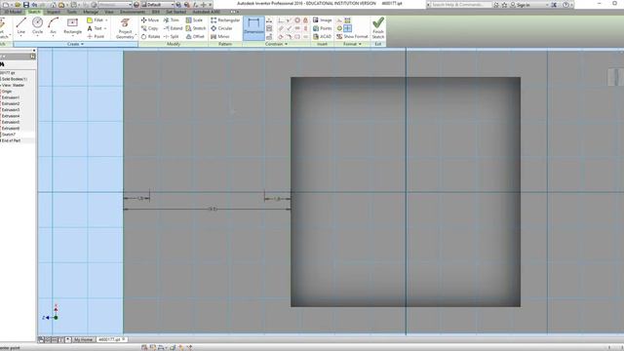Image resolution: width=624 pixels, height=351 pixels.
Task: Click the Extend tool
Action: 173,28
